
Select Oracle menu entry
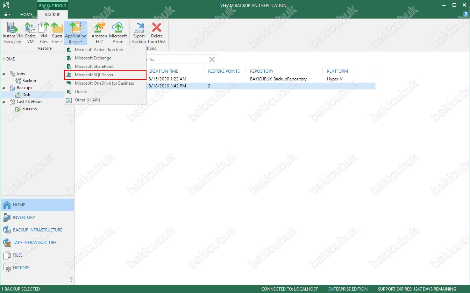[x=105, y=92]
